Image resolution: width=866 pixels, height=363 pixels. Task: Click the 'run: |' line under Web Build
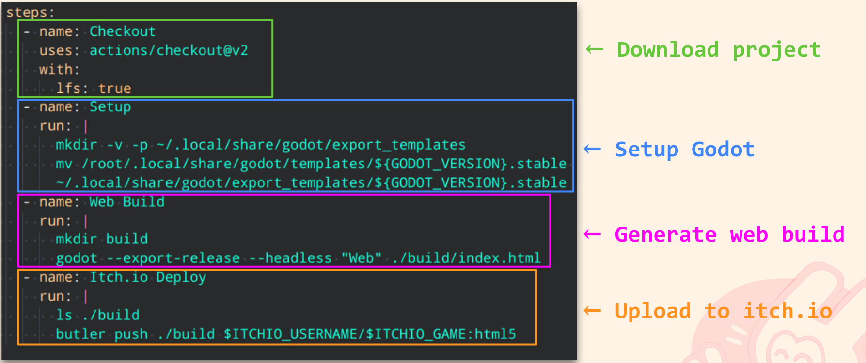pyautogui.click(x=63, y=221)
